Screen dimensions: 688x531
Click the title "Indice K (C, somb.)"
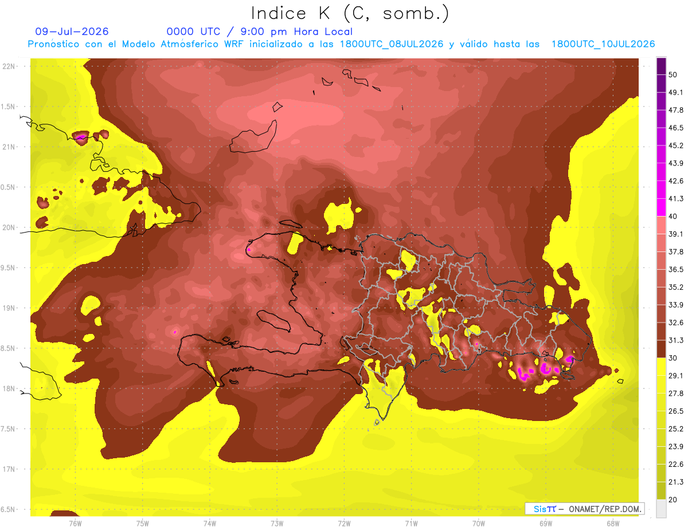pyautogui.click(x=350, y=13)
